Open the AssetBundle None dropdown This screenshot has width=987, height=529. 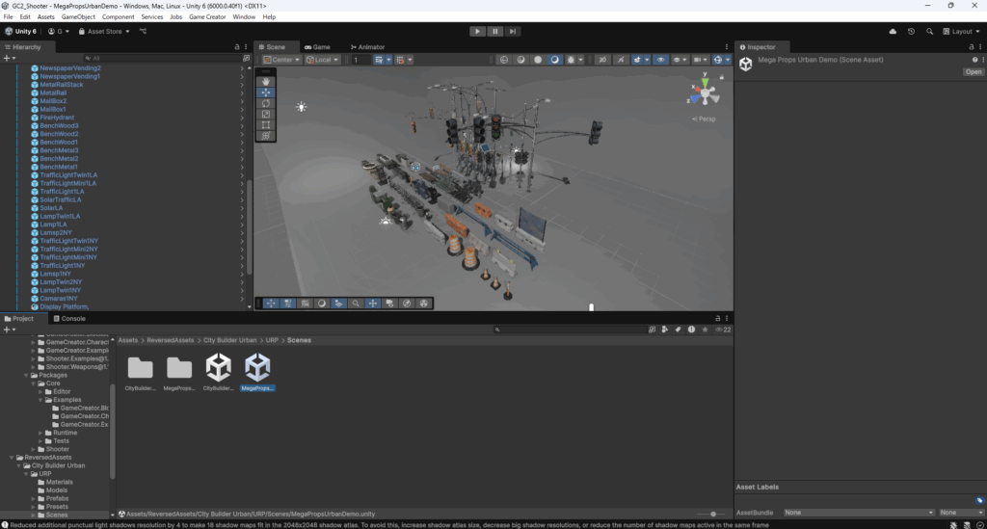[858, 513]
